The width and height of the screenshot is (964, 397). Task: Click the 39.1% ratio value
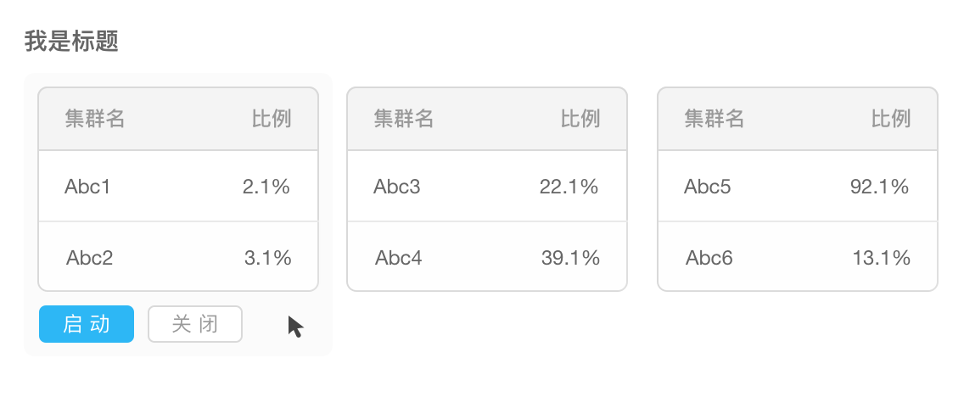[571, 258]
